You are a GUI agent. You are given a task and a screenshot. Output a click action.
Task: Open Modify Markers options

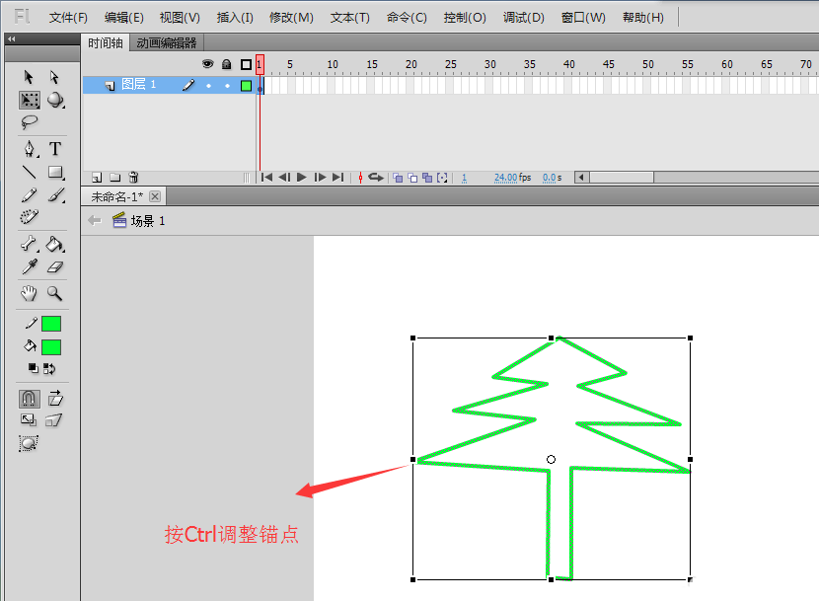click(442, 178)
